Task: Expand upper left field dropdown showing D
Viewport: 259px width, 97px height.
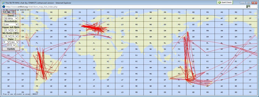Action: (x=8, y=30)
